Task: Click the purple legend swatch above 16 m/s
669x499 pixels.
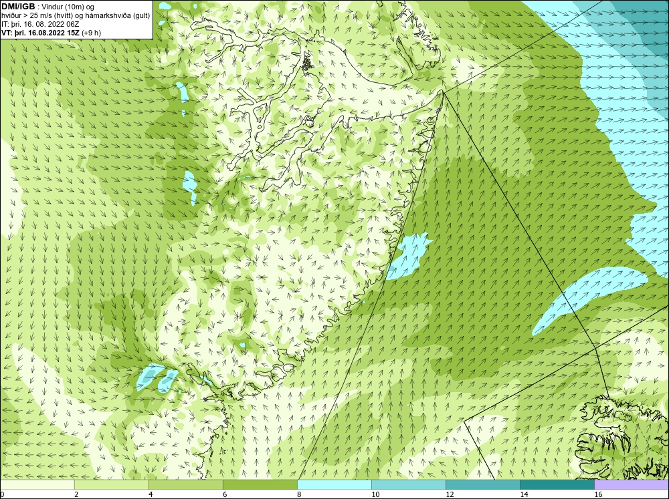Action: coord(632,485)
